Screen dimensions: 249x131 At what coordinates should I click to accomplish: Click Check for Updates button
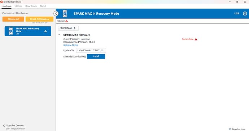(x=39, y=19)
